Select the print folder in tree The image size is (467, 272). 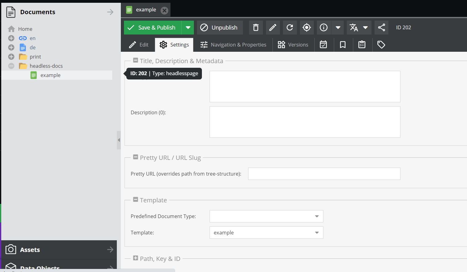click(x=35, y=57)
